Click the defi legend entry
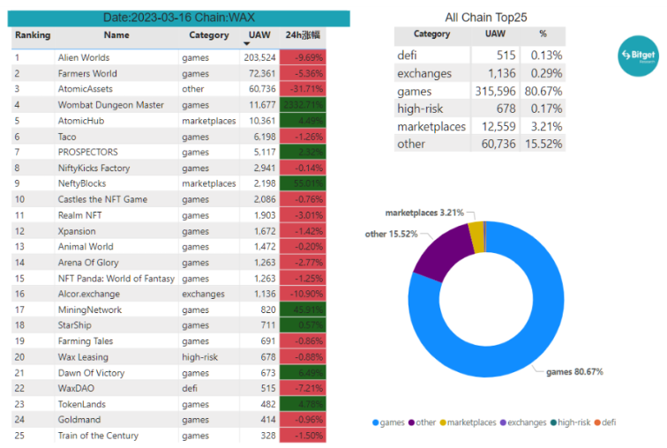 (605, 422)
